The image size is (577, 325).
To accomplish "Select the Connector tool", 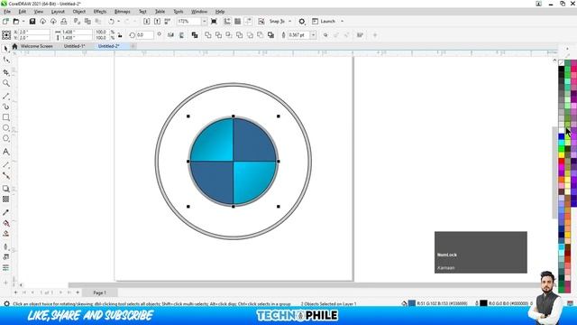I will (x=6, y=175).
